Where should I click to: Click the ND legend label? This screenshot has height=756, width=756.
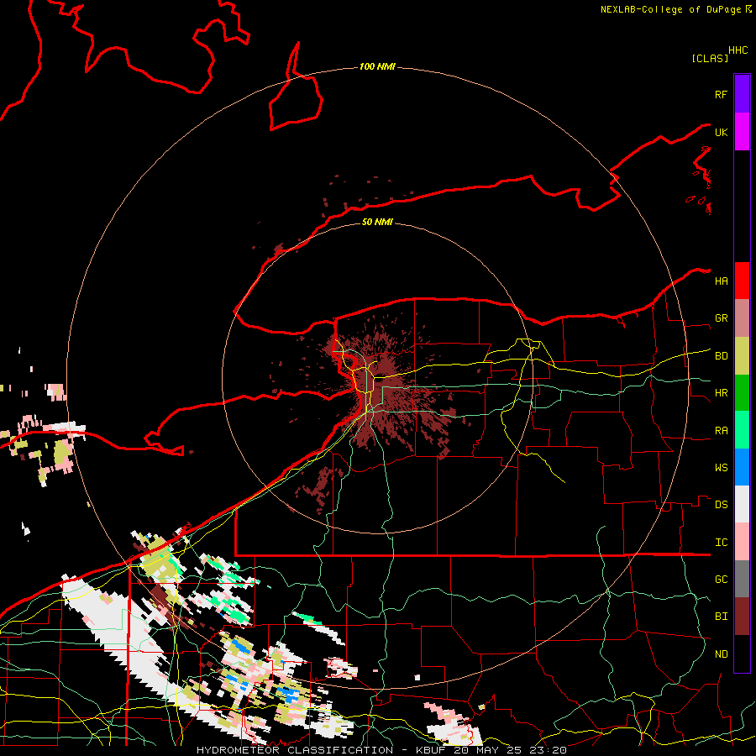pos(721,654)
